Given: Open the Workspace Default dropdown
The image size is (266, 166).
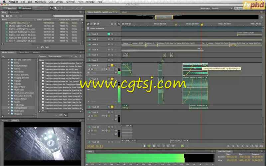Looking at the screenshot, I should (222, 8).
